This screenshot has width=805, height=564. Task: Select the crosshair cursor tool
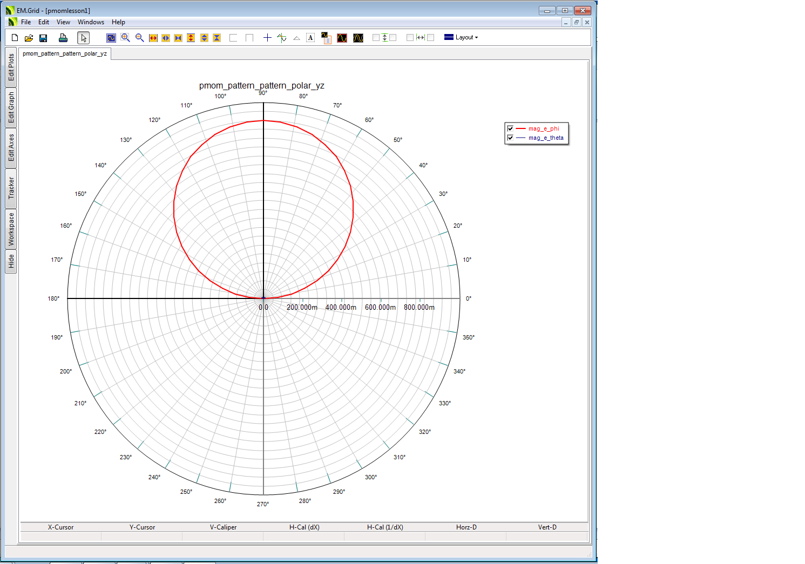click(x=267, y=38)
